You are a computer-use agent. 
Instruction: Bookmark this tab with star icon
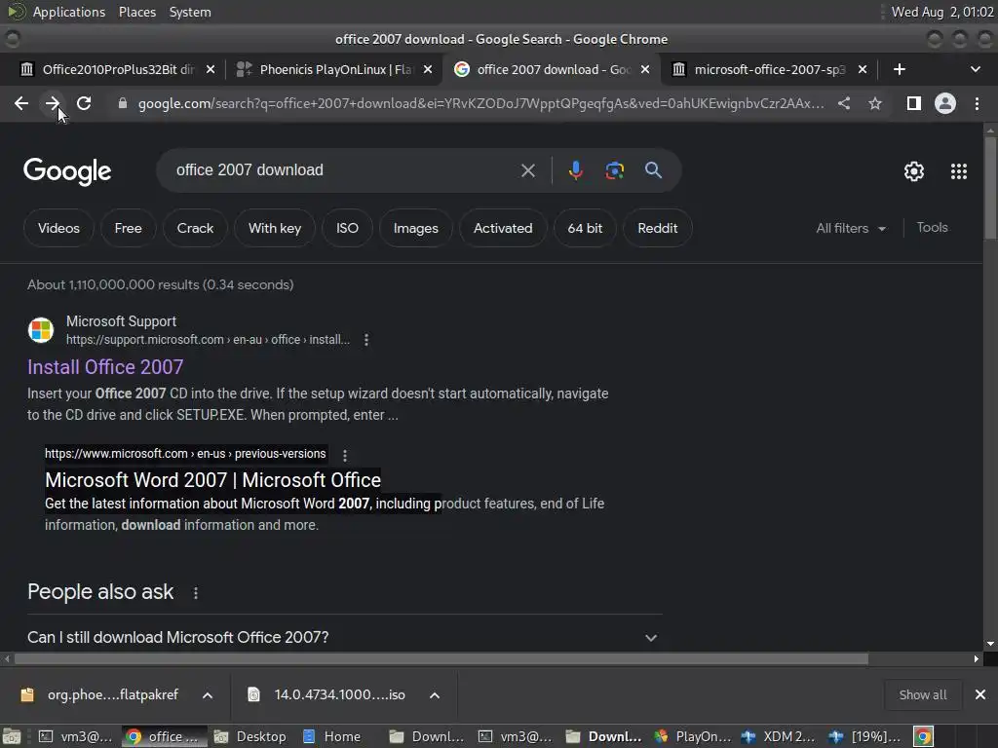(x=875, y=103)
